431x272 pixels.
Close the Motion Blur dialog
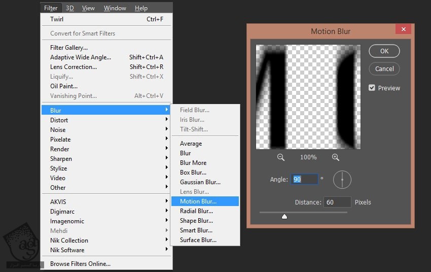coord(404,29)
